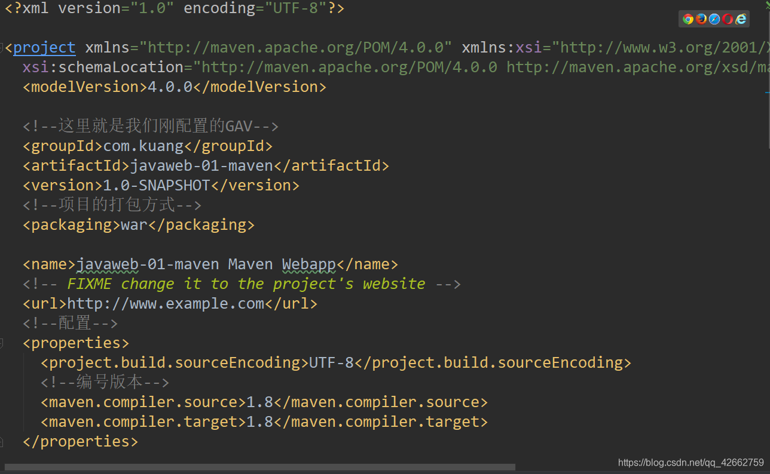Click the maven.compiler.target 1.8 line
The height and width of the screenshot is (474, 770).
click(264, 422)
